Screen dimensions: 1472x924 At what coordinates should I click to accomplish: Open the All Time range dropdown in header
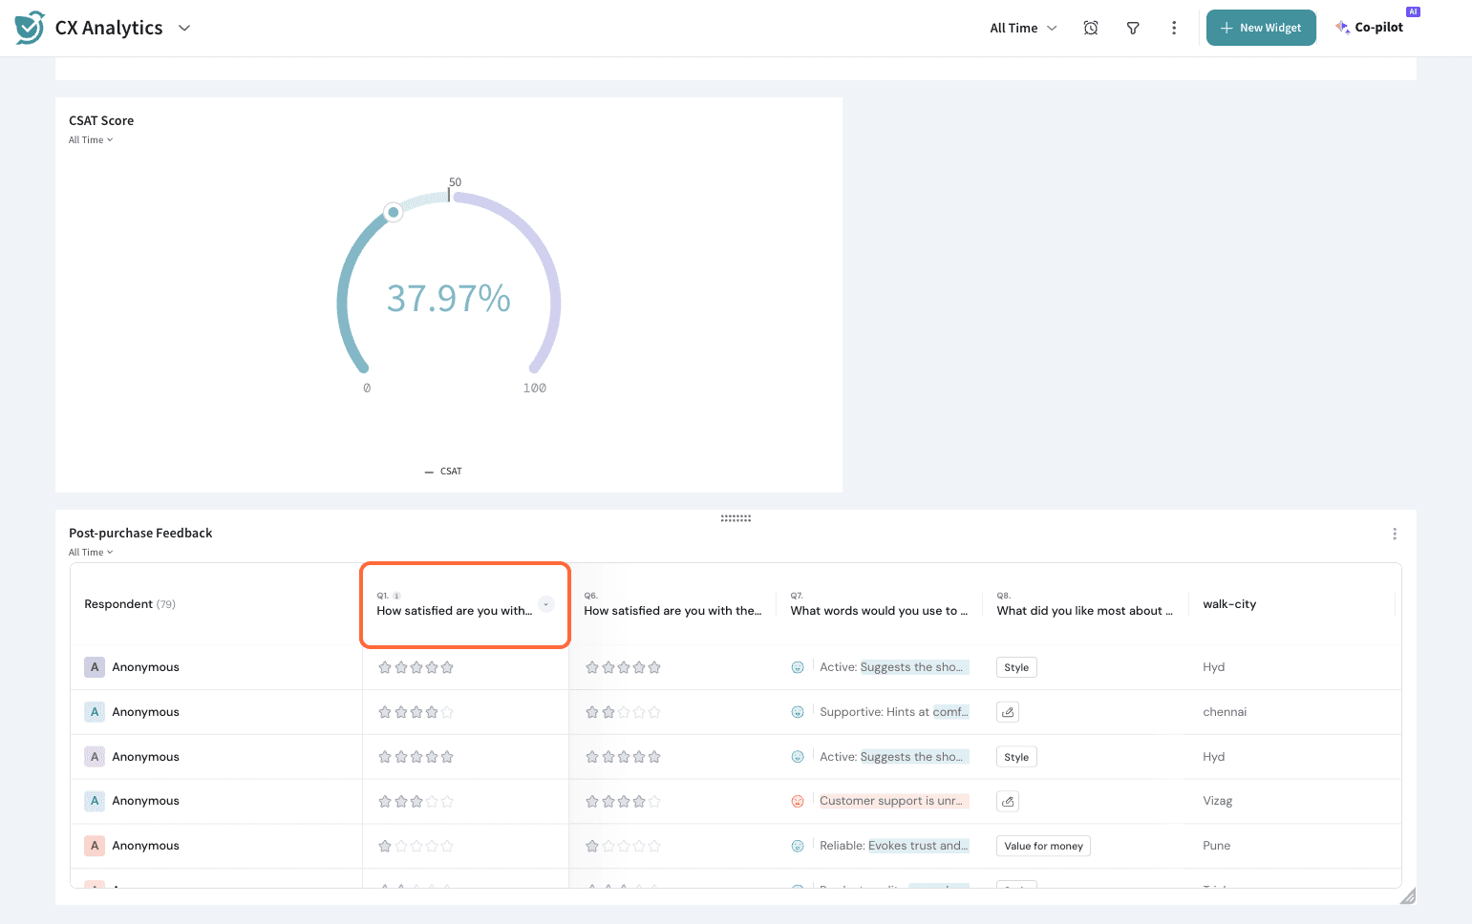click(1023, 29)
